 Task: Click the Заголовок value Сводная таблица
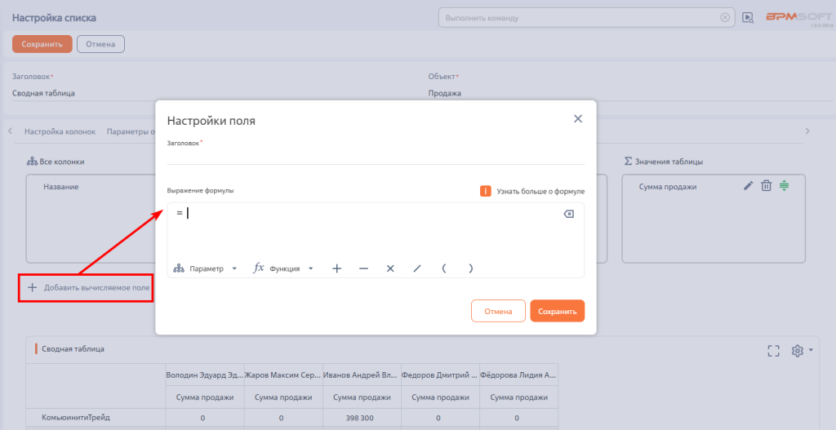(44, 93)
